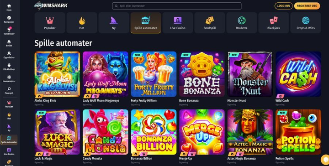
Task: Choose the Roulette category tab
Action: pos(242,23)
